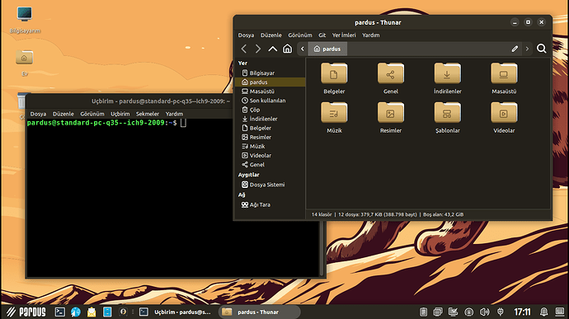Screen dimensions: 569x319
Task: Open Ağı Tara network browser
Action: coord(270,204)
